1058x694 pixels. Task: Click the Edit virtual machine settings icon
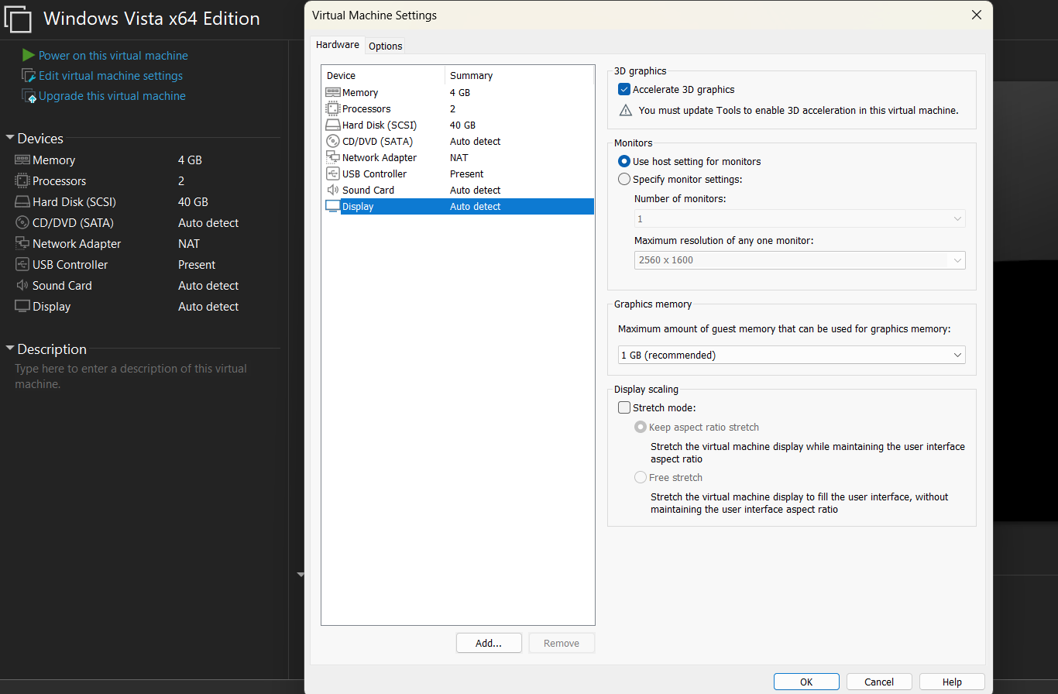29,75
